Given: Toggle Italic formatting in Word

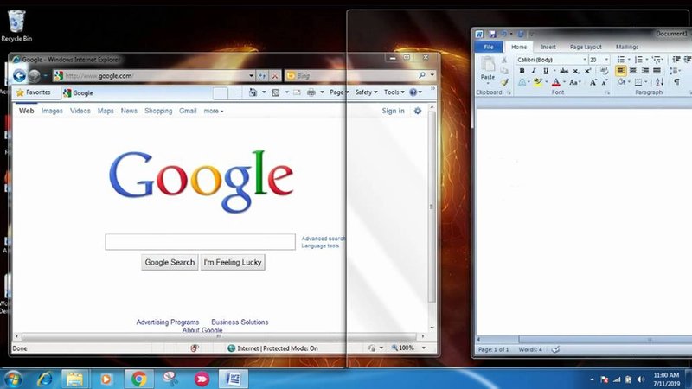Looking at the screenshot, I should pyautogui.click(x=533, y=71).
